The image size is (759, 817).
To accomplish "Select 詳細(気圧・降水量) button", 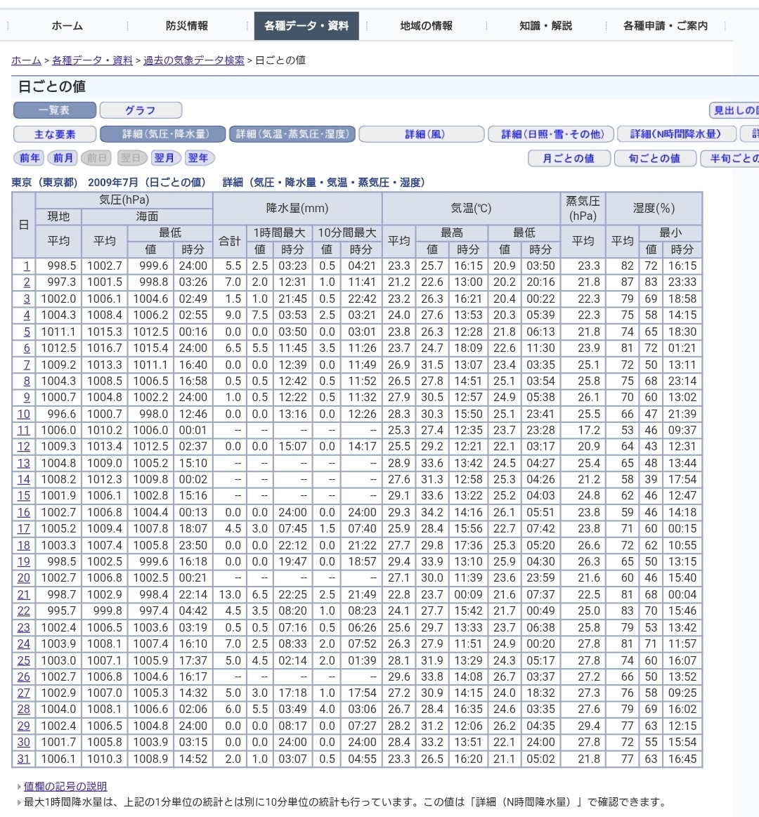I will click(164, 134).
